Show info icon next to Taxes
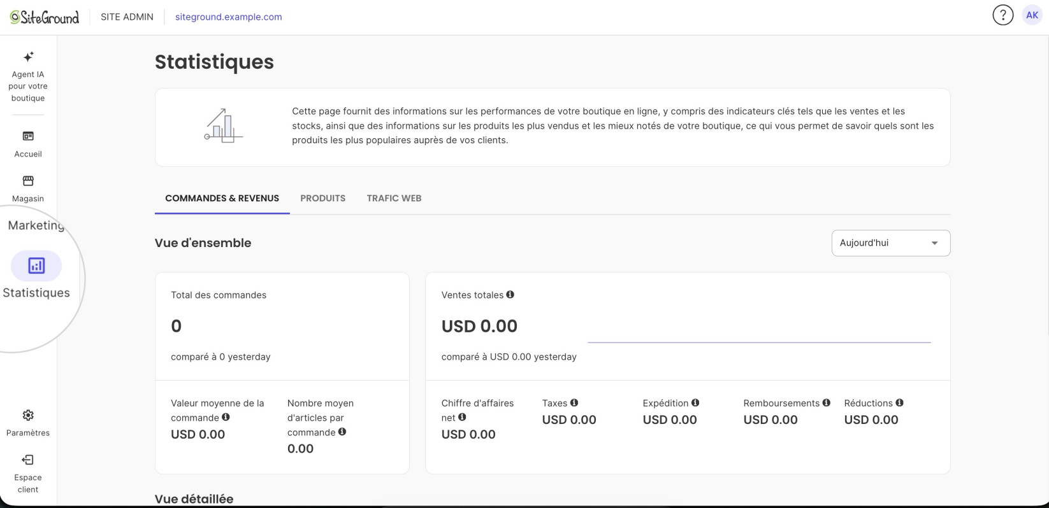 point(574,402)
